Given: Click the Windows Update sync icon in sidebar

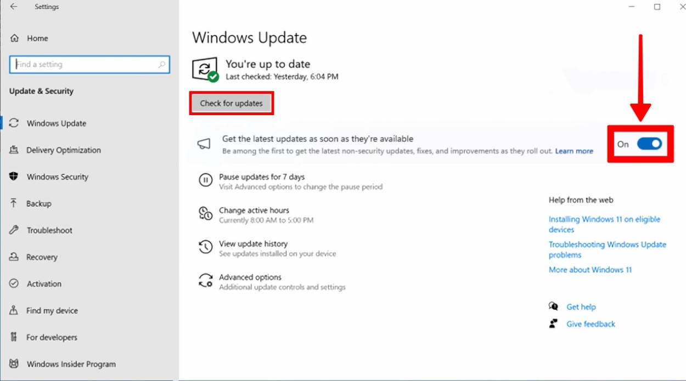Looking at the screenshot, I should (14, 123).
